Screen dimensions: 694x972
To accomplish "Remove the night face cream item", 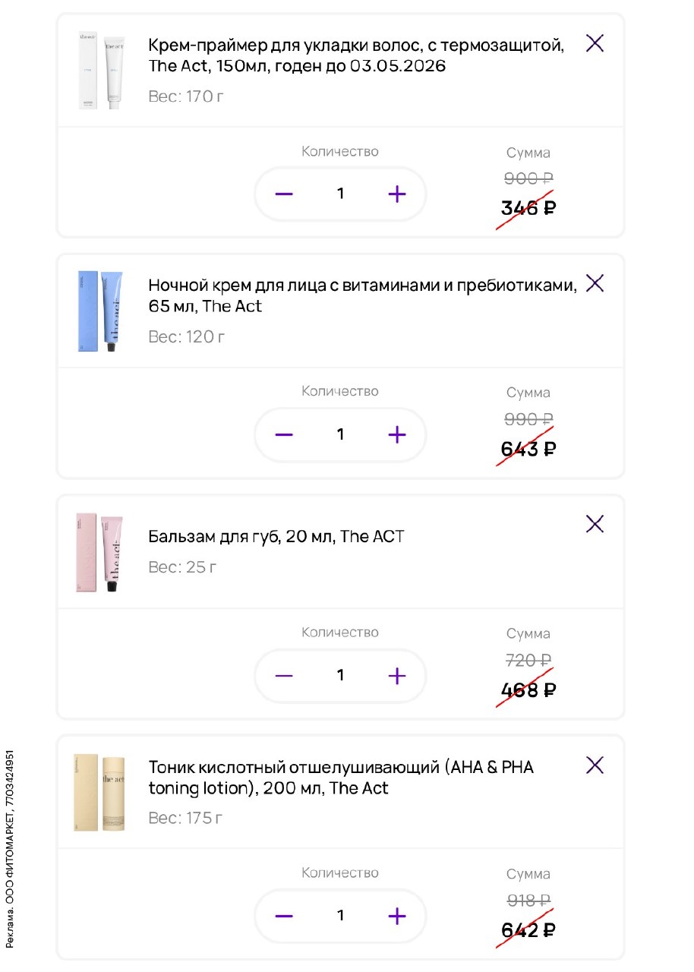I will [x=595, y=283].
